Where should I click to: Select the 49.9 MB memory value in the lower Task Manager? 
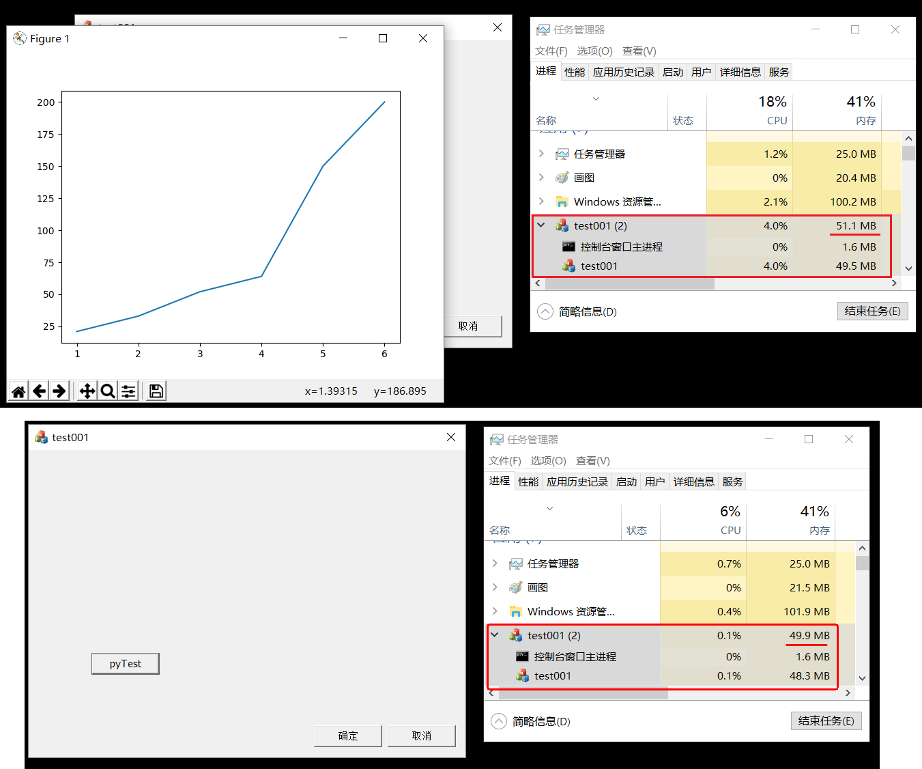coord(810,635)
